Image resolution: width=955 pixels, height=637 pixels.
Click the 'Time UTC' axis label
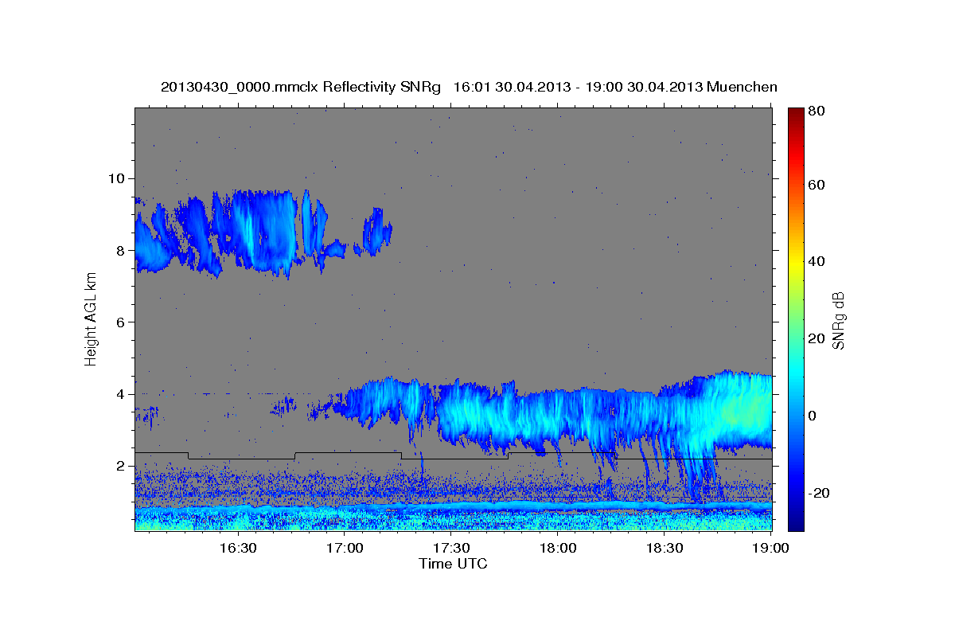[x=453, y=564]
